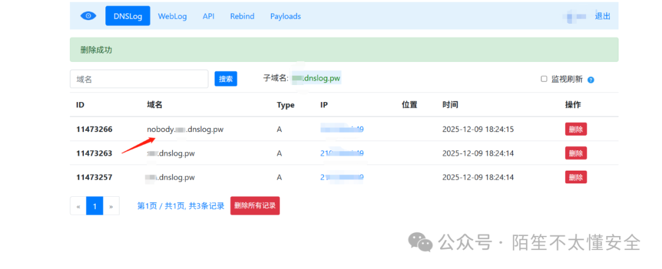662x269 pixels.
Task: Go to the Rebind tab
Action: (x=242, y=16)
